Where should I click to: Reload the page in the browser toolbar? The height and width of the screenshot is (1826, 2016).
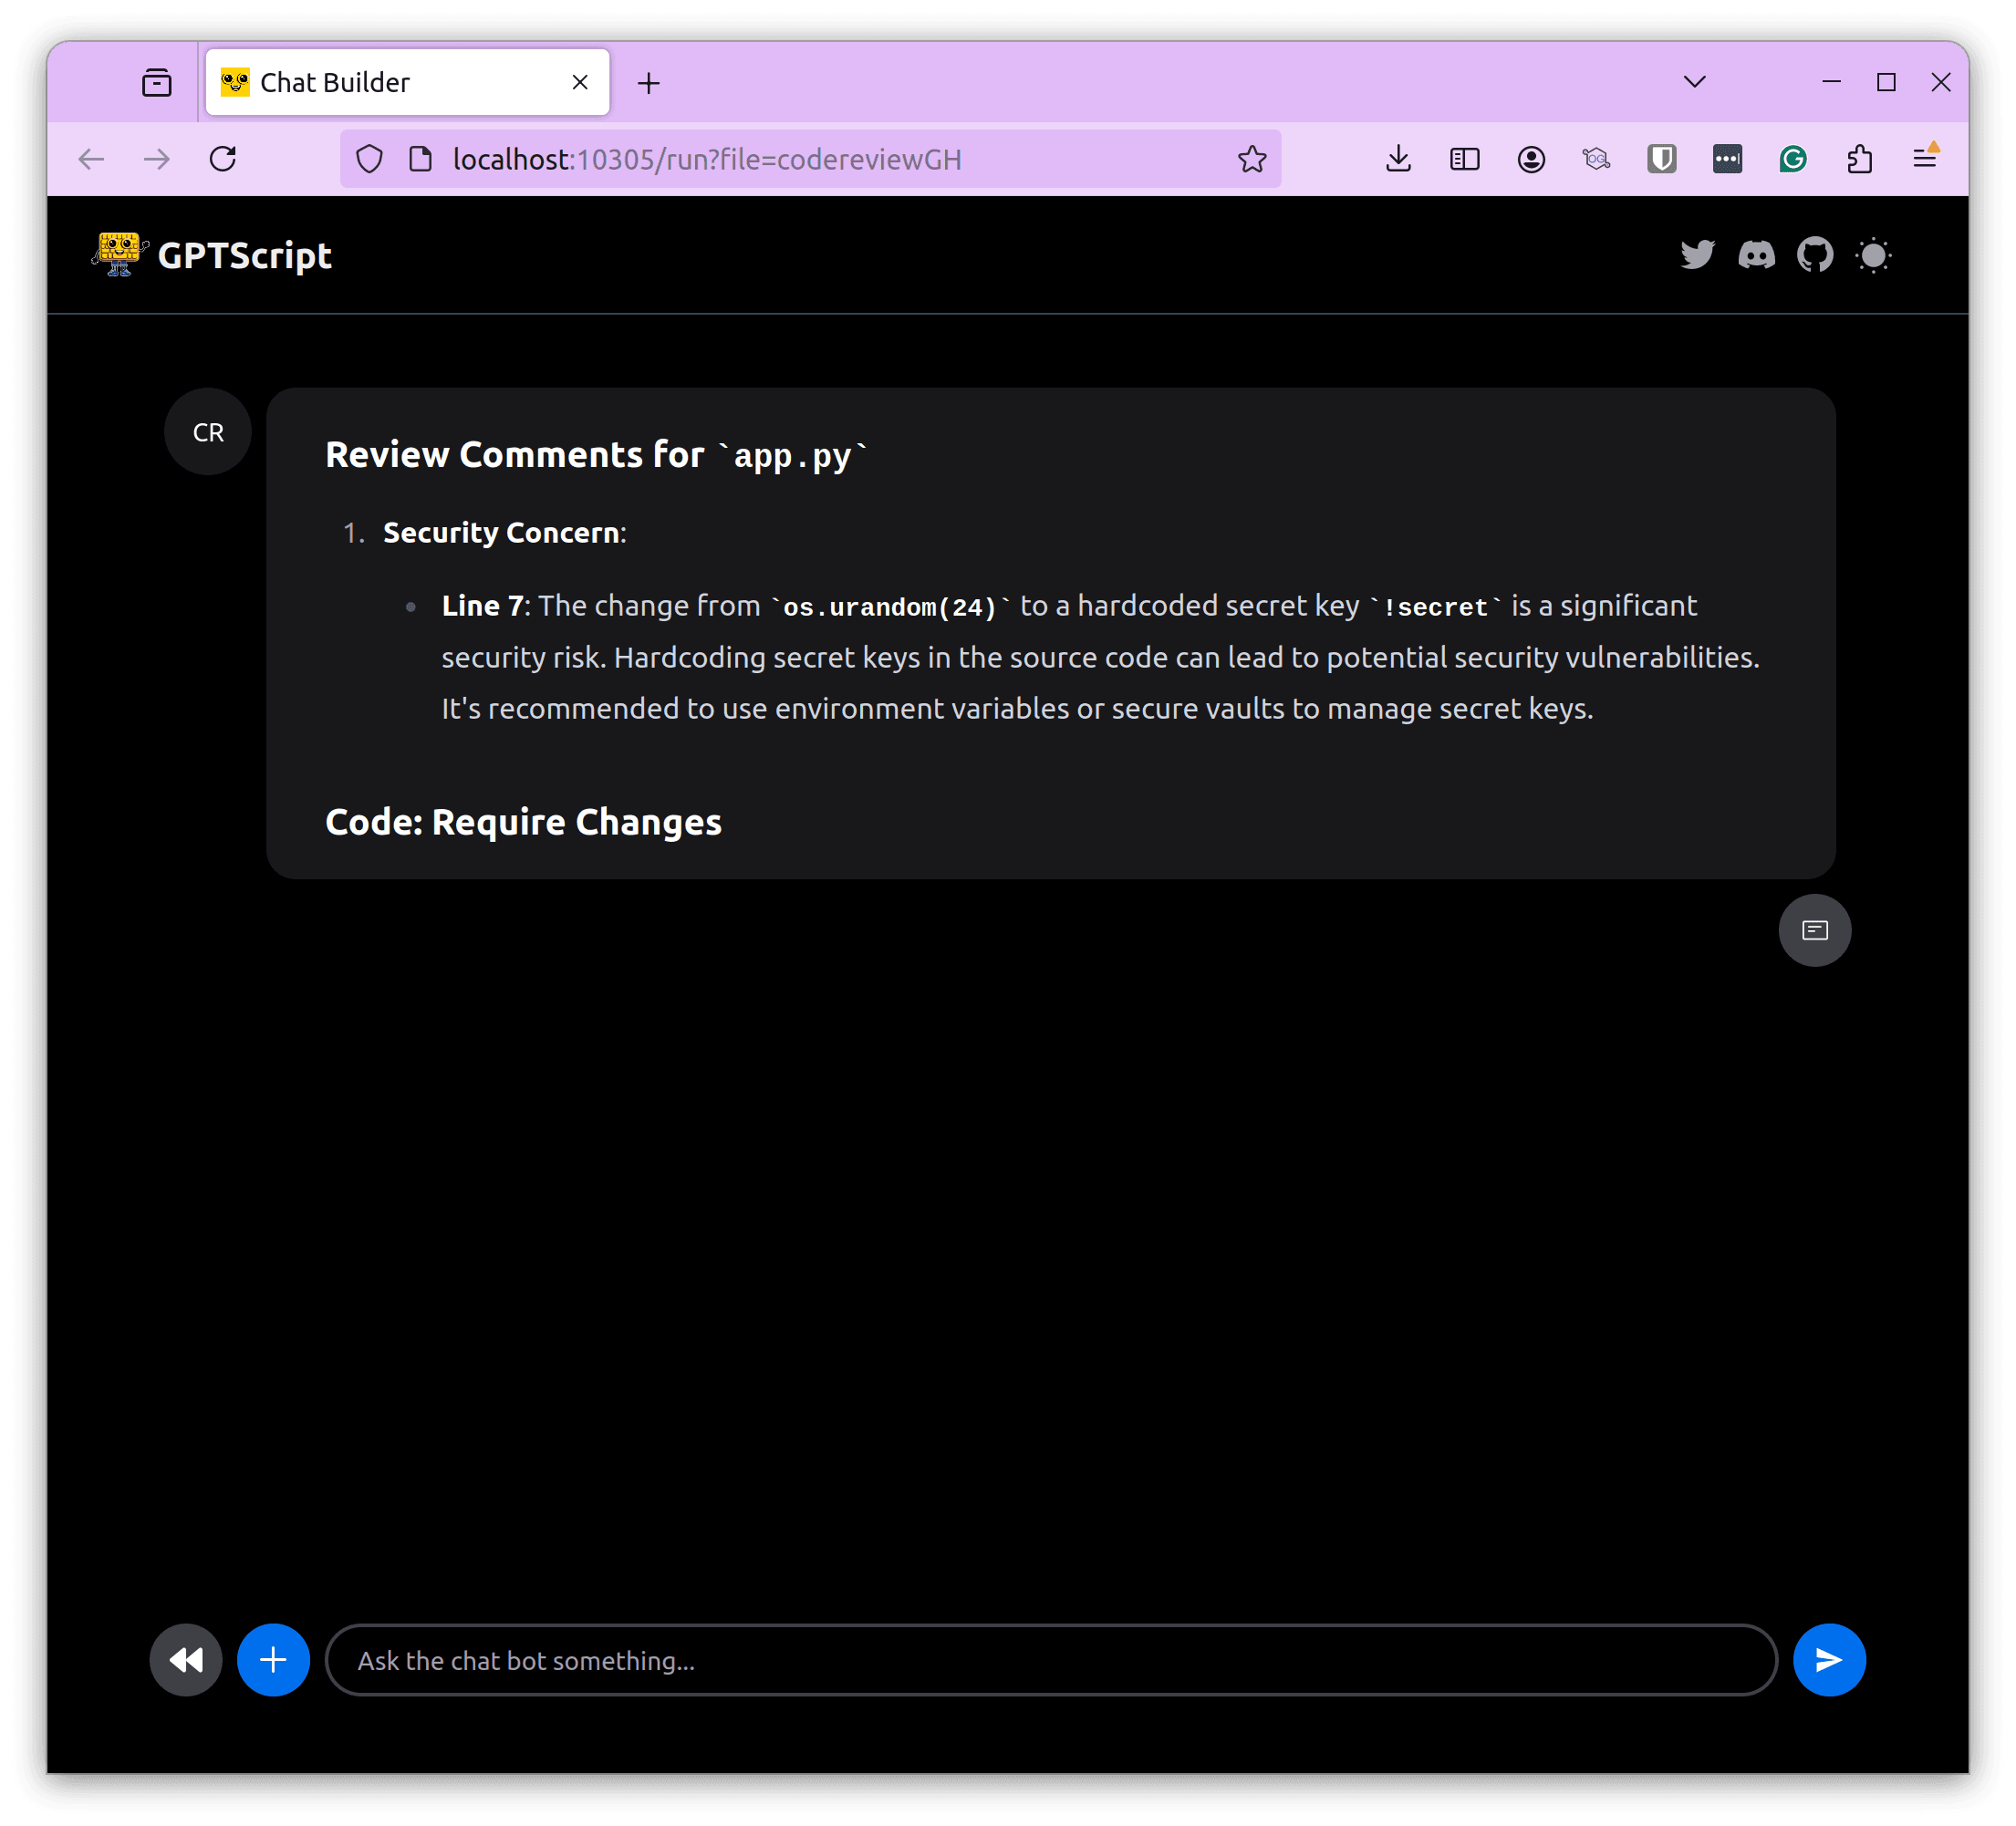(x=223, y=159)
